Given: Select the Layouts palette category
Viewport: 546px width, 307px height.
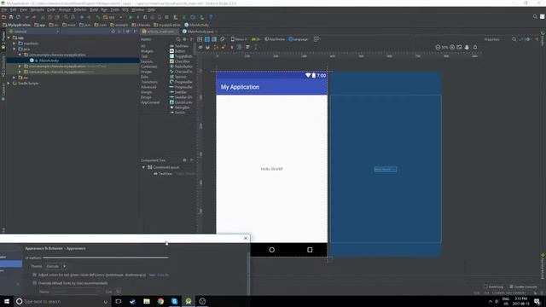Looking at the screenshot, I should (147, 61).
